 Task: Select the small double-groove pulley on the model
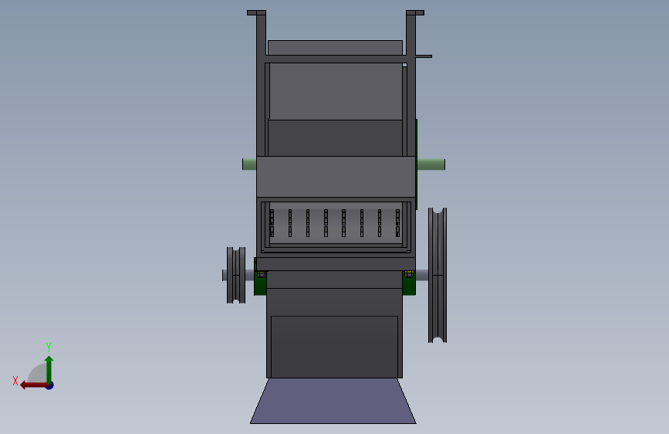coord(236,275)
